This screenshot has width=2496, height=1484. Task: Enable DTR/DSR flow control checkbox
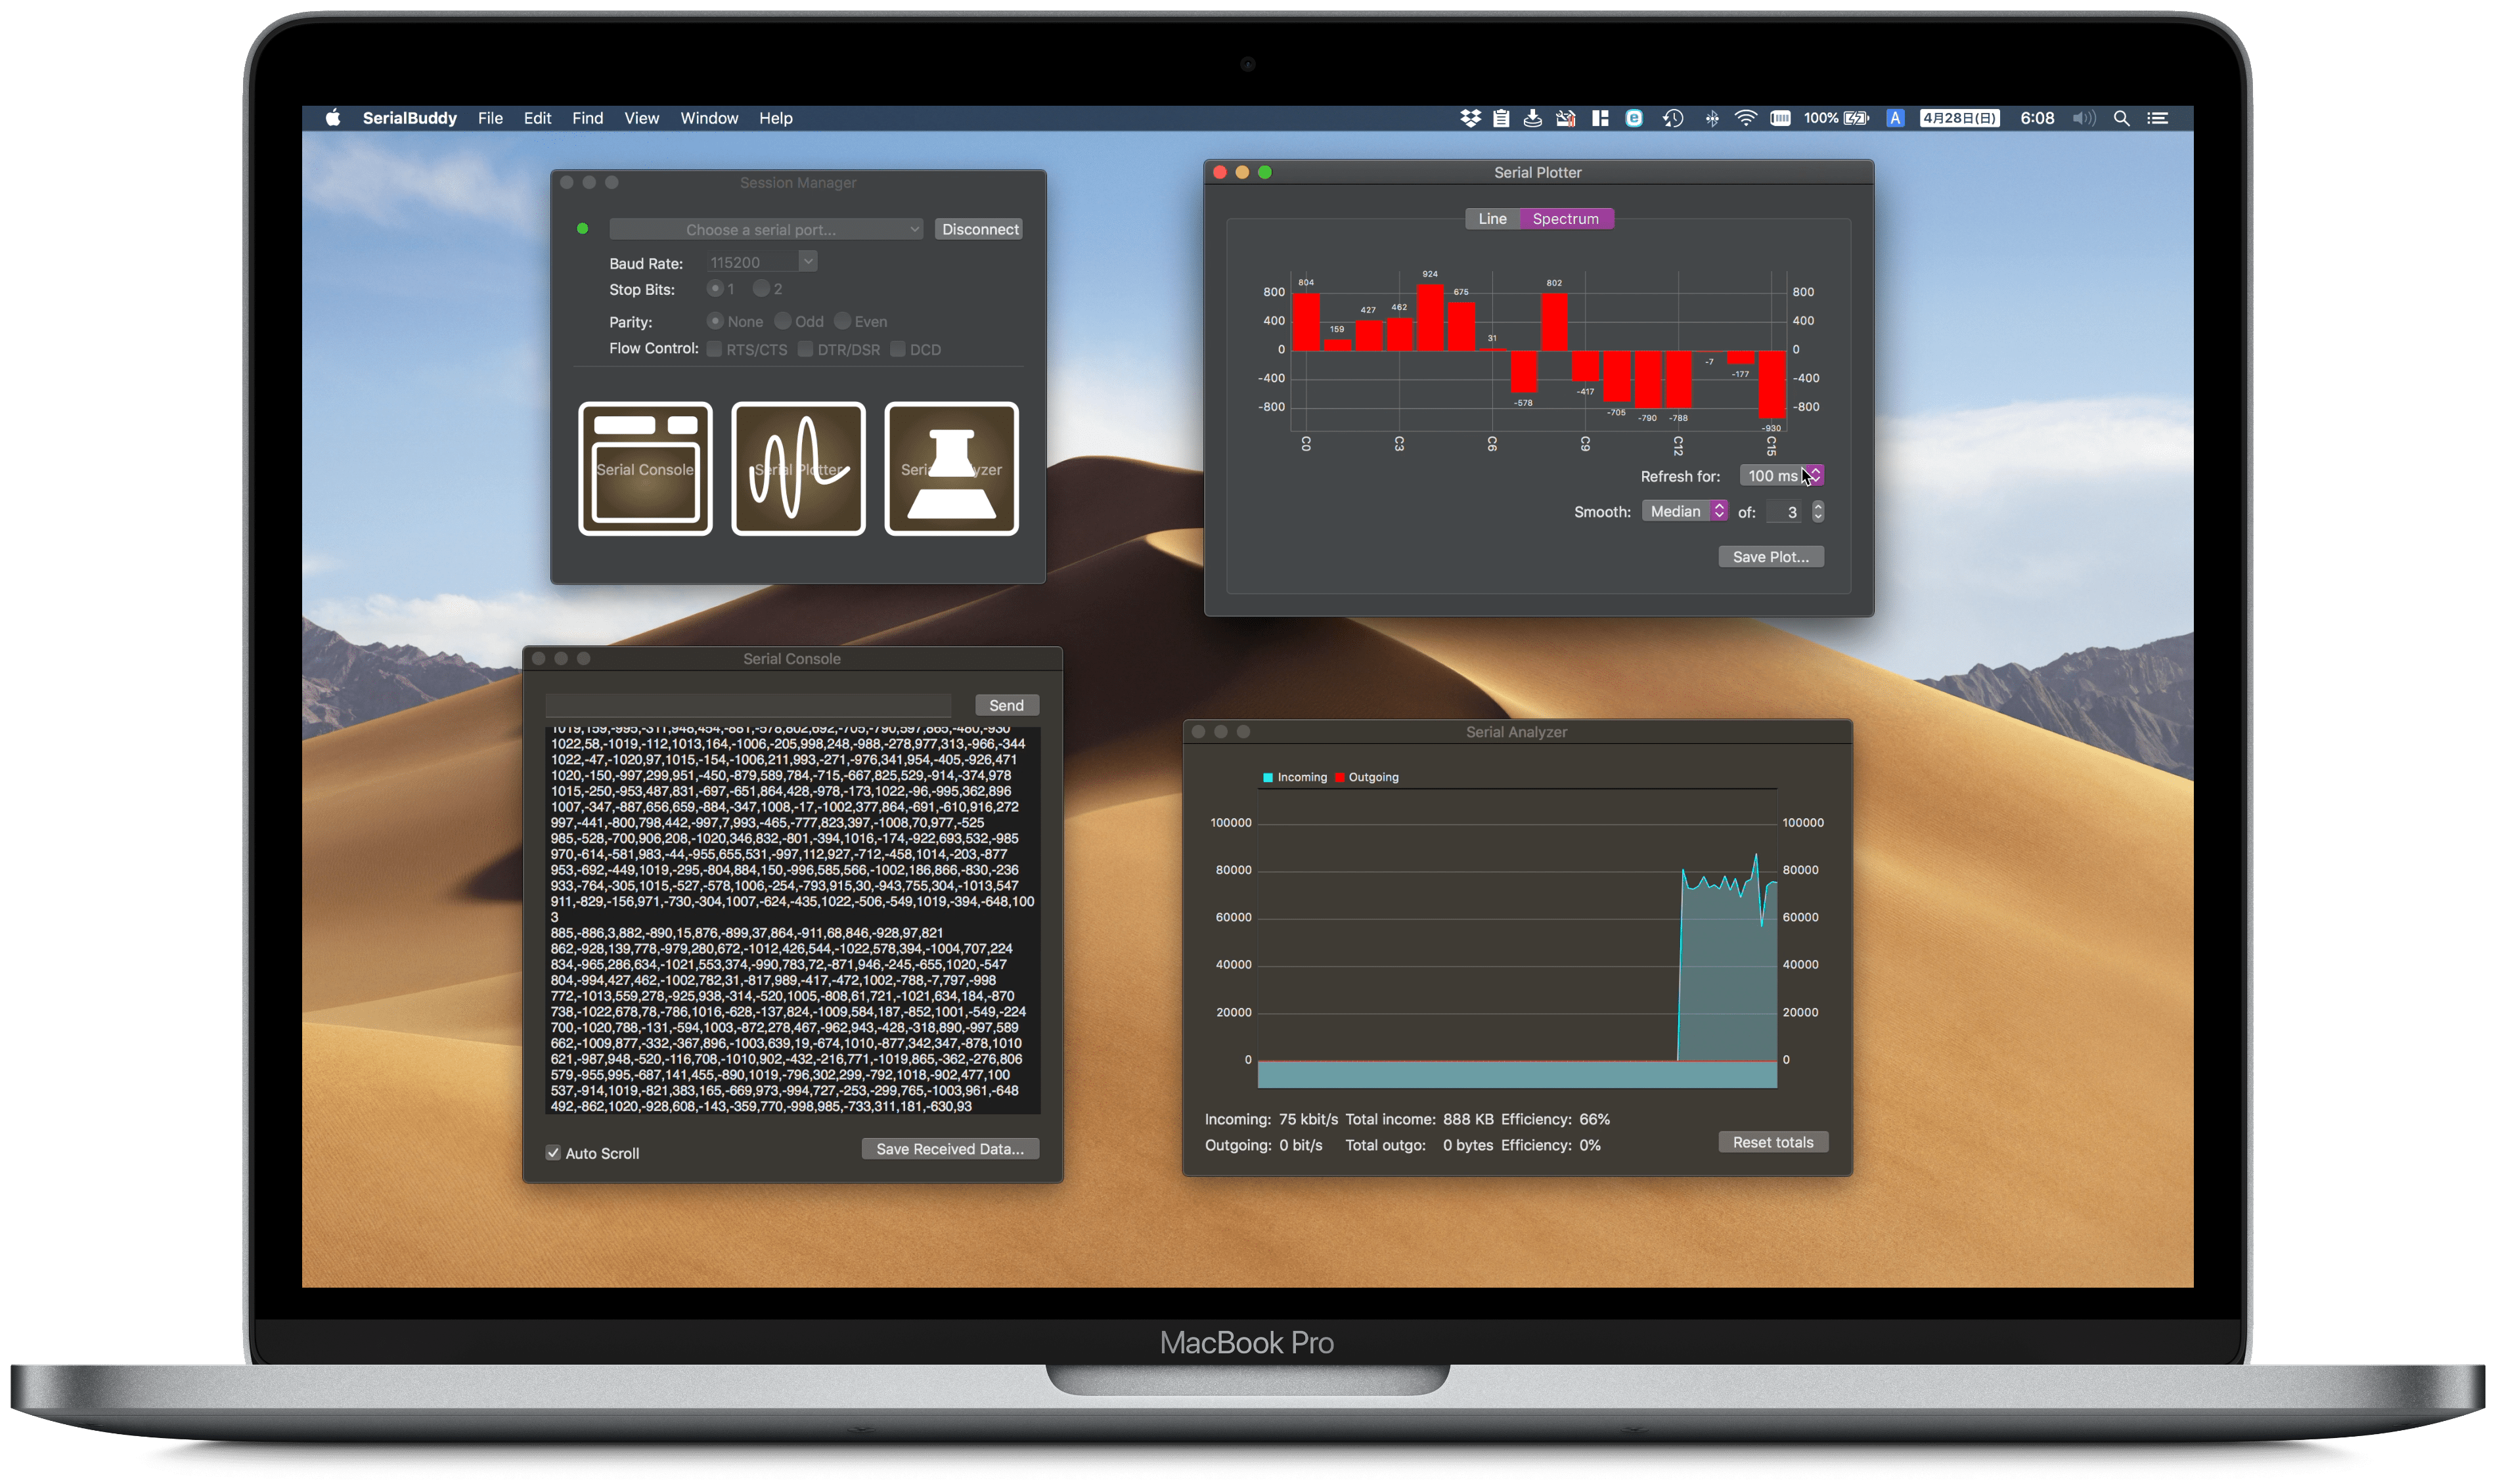tap(805, 349)
